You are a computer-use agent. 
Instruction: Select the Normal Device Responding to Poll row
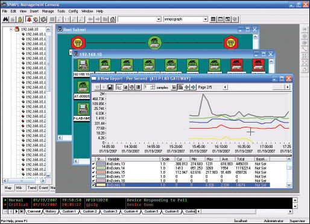click(148, 200)
